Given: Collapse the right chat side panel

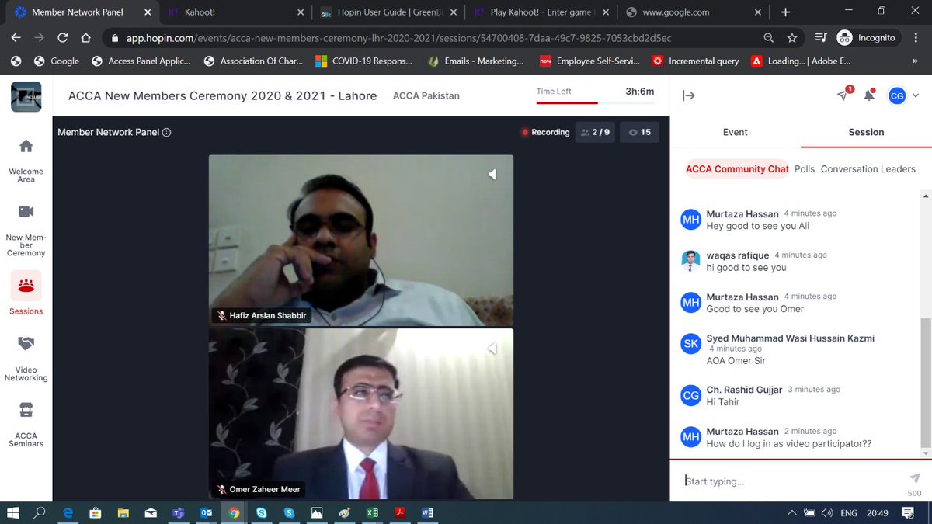Looking at the screenshot, I should (689, 95).
